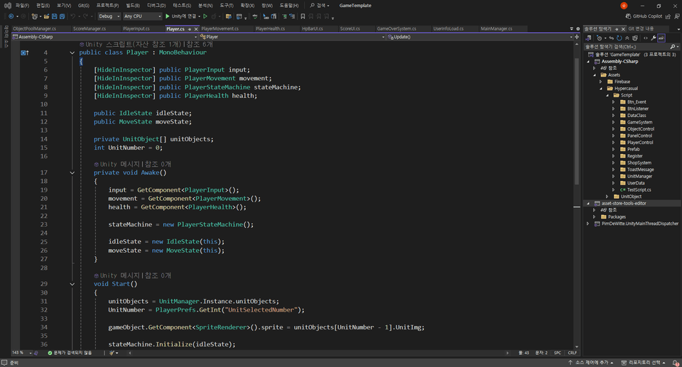Image resolution: width=682 pixels, height=367 pixels.
Task: Toggle Show All Files in Solution Explorer
Action: (x=635, y=38)
